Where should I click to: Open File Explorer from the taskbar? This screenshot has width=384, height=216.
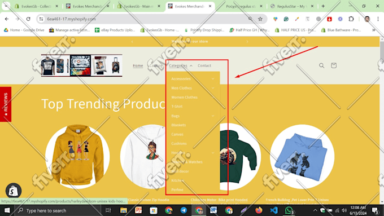click(x=124, y=210)
